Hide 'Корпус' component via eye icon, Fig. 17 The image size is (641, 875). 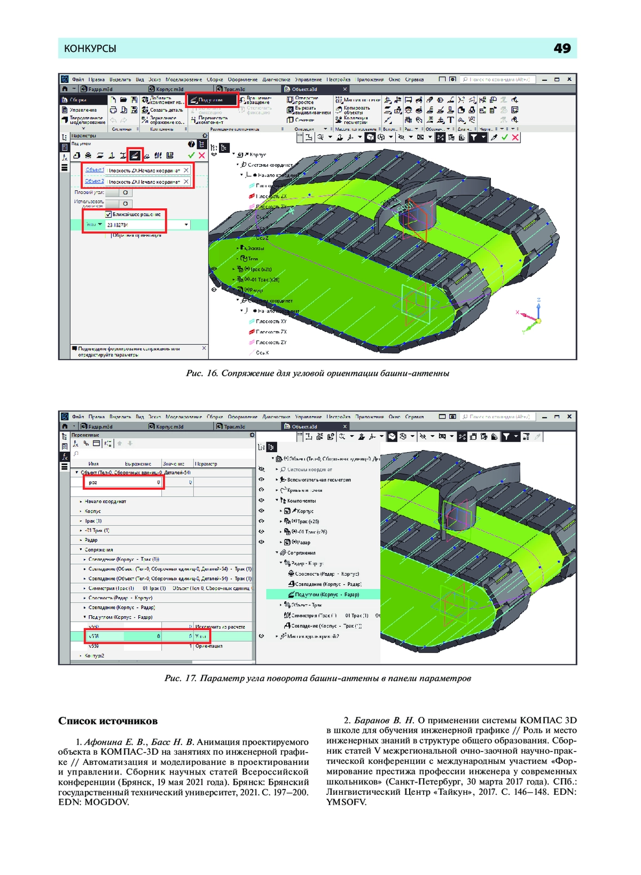261,510
